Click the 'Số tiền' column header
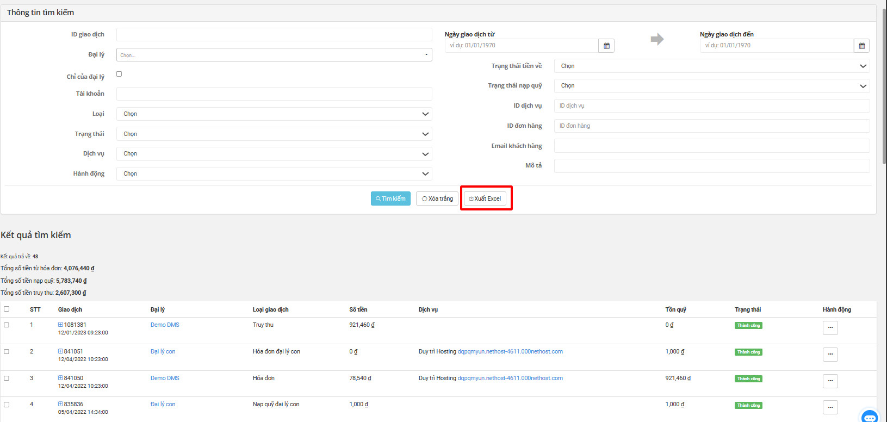Screen dimensions: 887x422 click(358, 309)
